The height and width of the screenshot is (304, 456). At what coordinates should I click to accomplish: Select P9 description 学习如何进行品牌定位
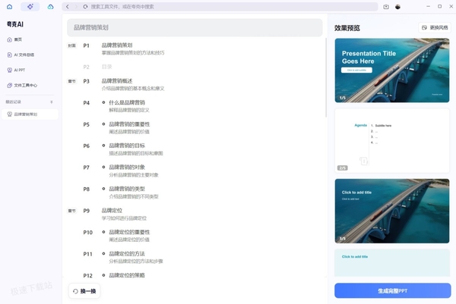click(x=124, y=218)
